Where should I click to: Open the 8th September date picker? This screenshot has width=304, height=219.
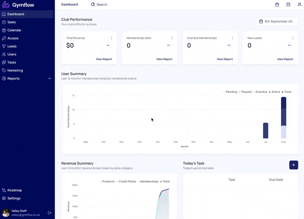pyautogui.click(x=277, y=21)
